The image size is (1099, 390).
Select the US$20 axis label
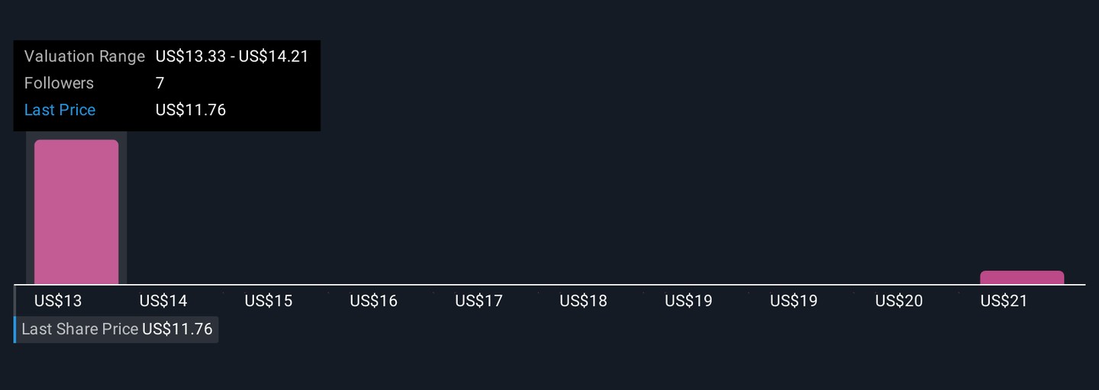pyautogui.click(x=899, y=301)
